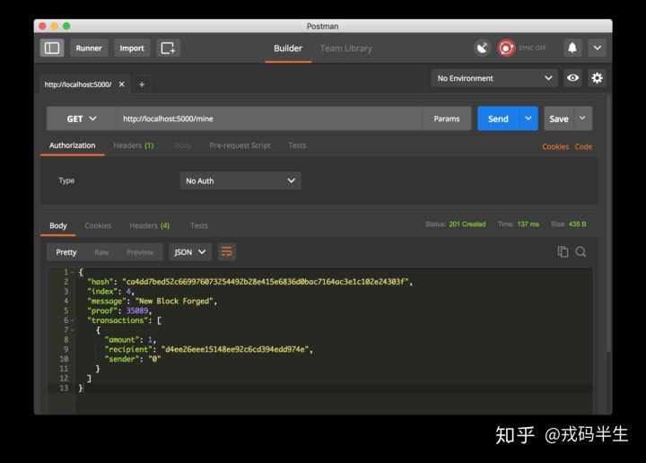Change the JSON format dropdown
Viewport: 646px width, 463px height.
(x=190, y=251)
